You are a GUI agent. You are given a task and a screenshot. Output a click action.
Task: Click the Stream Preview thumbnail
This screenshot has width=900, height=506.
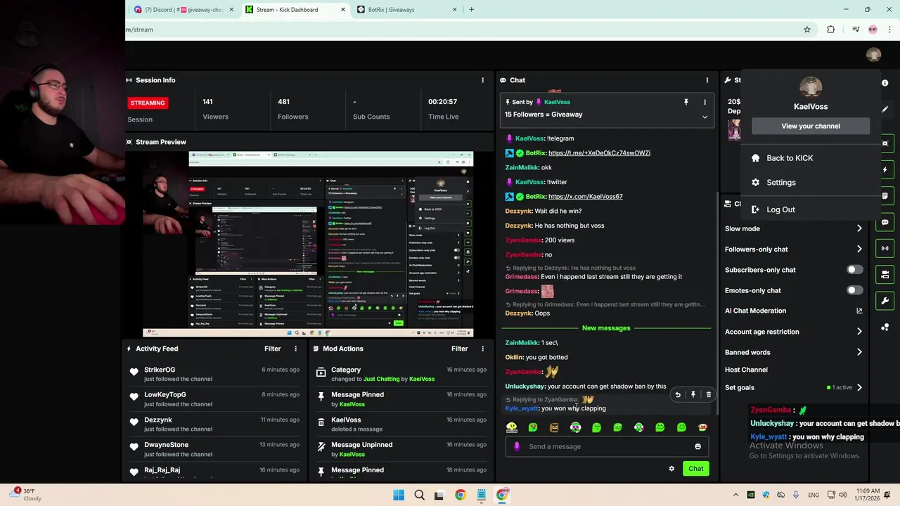(x=308, y=244)
